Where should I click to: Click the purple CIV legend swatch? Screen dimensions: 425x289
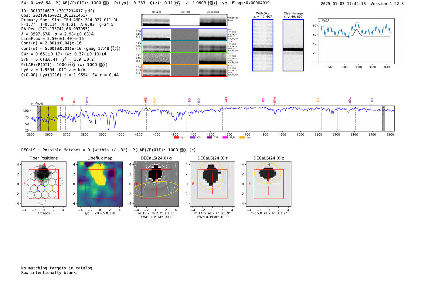click(192, 138)
